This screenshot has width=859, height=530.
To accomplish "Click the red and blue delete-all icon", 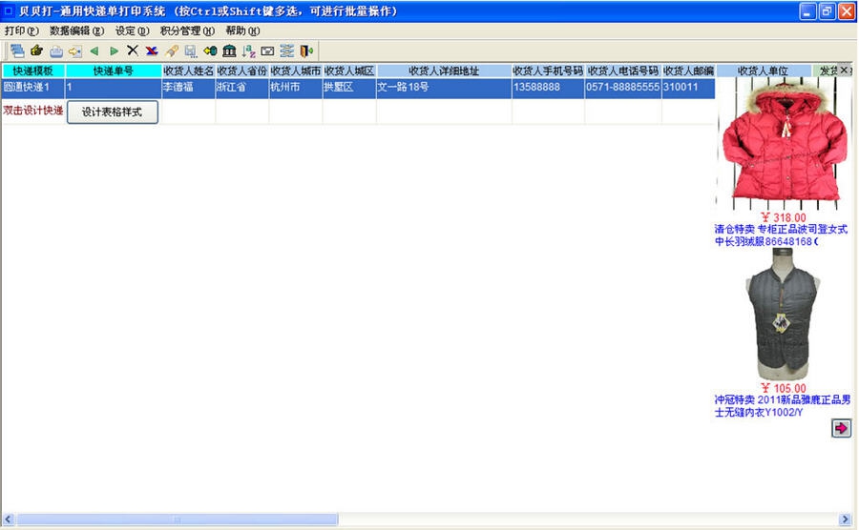I will click(x=152, y=51).
